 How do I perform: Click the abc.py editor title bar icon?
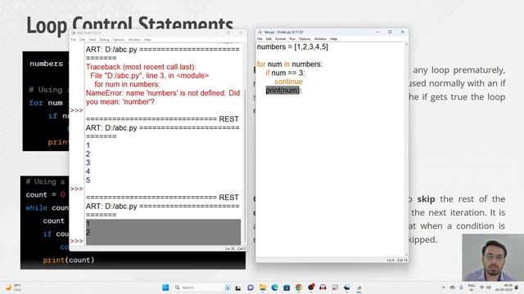260,32
